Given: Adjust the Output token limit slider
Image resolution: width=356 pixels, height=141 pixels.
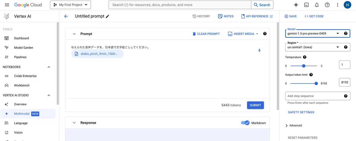Looking at the screenshot, I should [x=316, y=84].
